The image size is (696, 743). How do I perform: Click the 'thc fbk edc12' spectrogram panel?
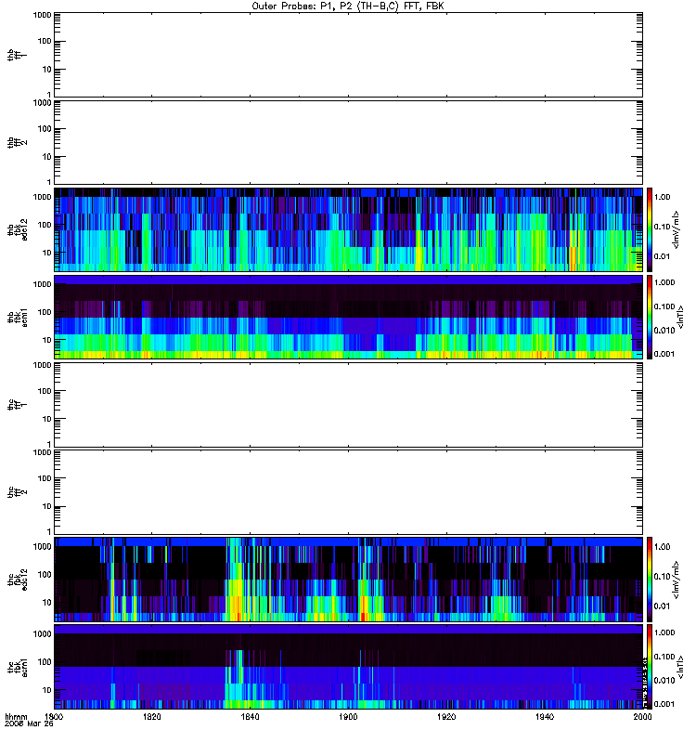pyautogui.click(x=349, y=580)
